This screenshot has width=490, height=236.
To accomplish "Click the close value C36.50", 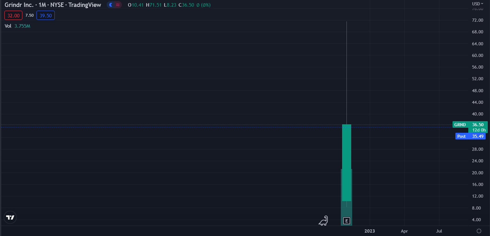I will pyautogui.click(x=186, y=5).
